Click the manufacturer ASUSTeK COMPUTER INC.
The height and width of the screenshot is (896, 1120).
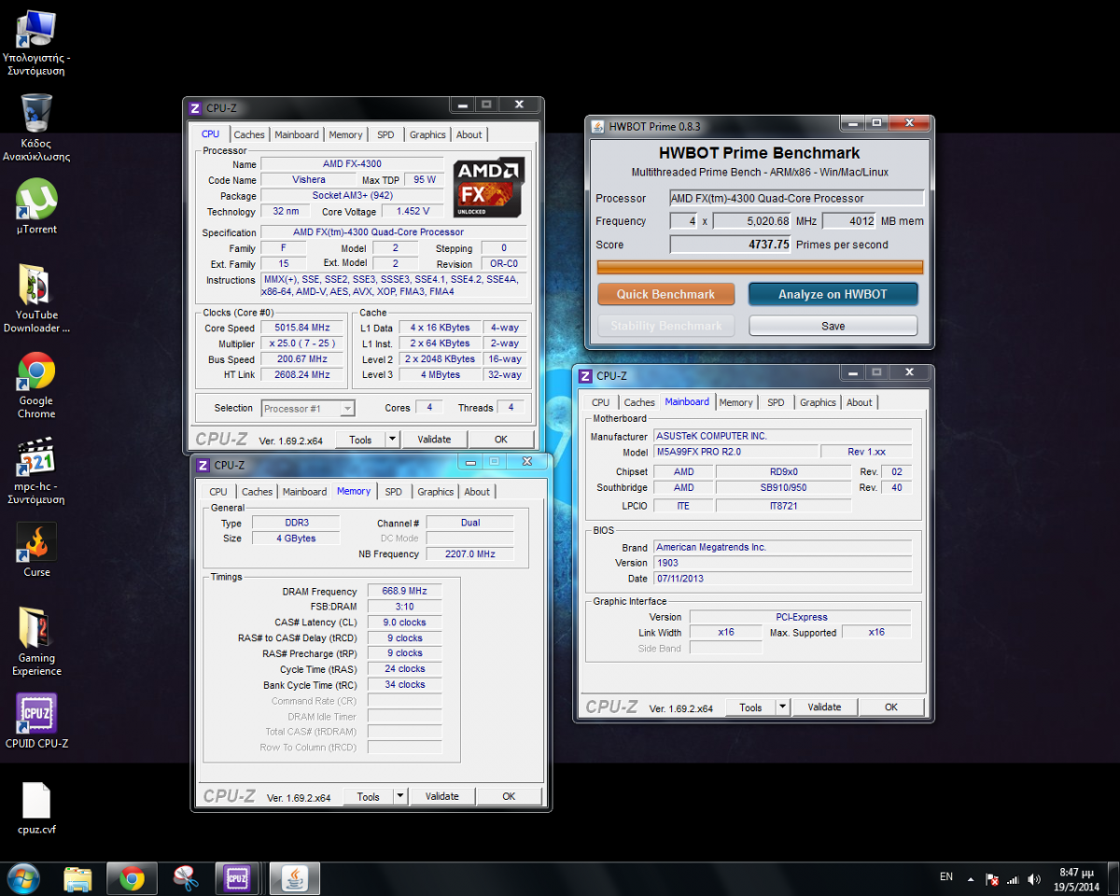[x=782, y=436]
